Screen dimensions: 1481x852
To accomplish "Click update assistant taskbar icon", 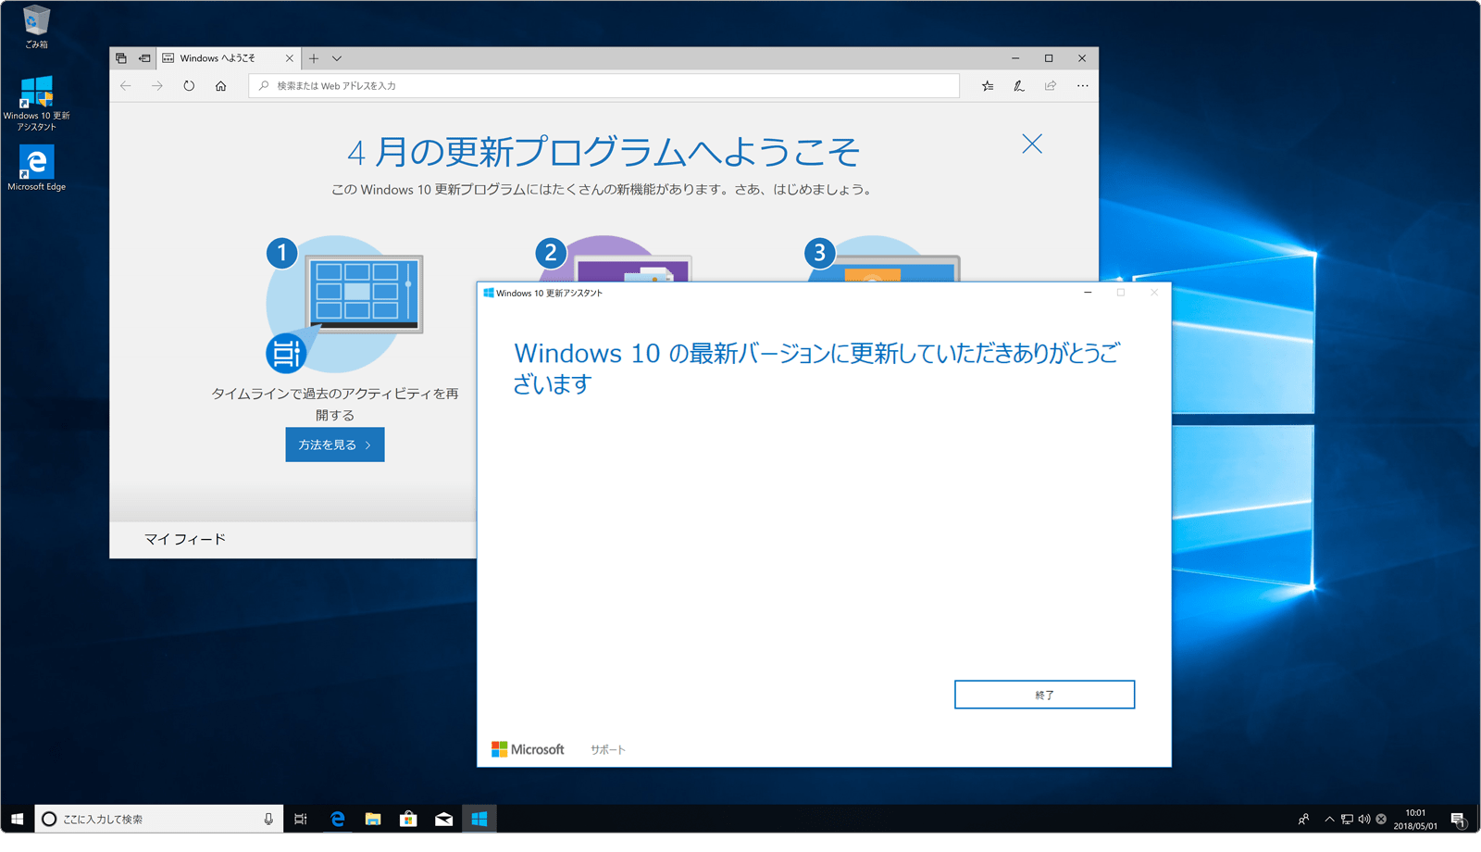I will point(479,819).
